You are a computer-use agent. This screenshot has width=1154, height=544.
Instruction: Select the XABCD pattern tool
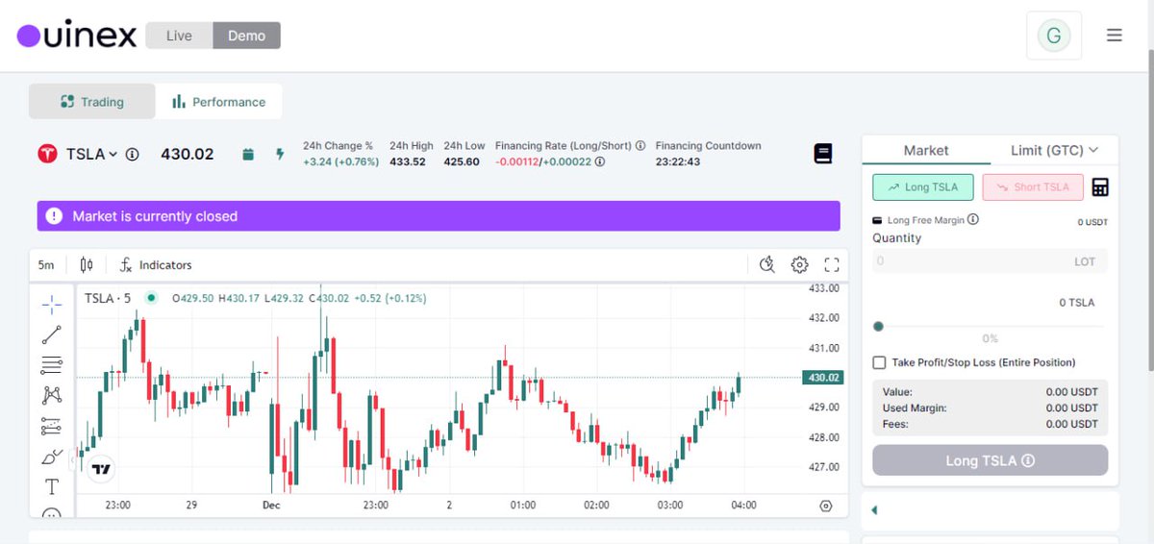tap(52, 395)
